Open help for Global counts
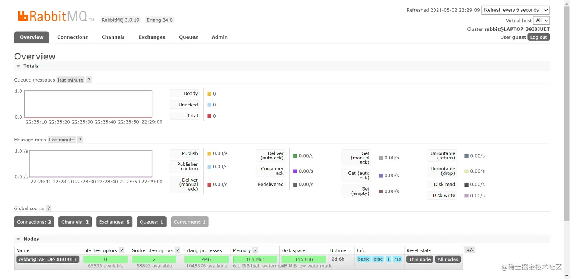This screenshot has width=570, height=279. coord(49,209)
